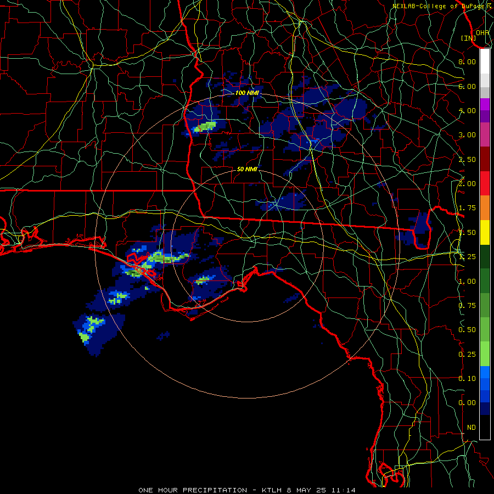Click the '[IN]' units label
The height and width of the screenshot is (494, 494).
[x=469, y=38]
